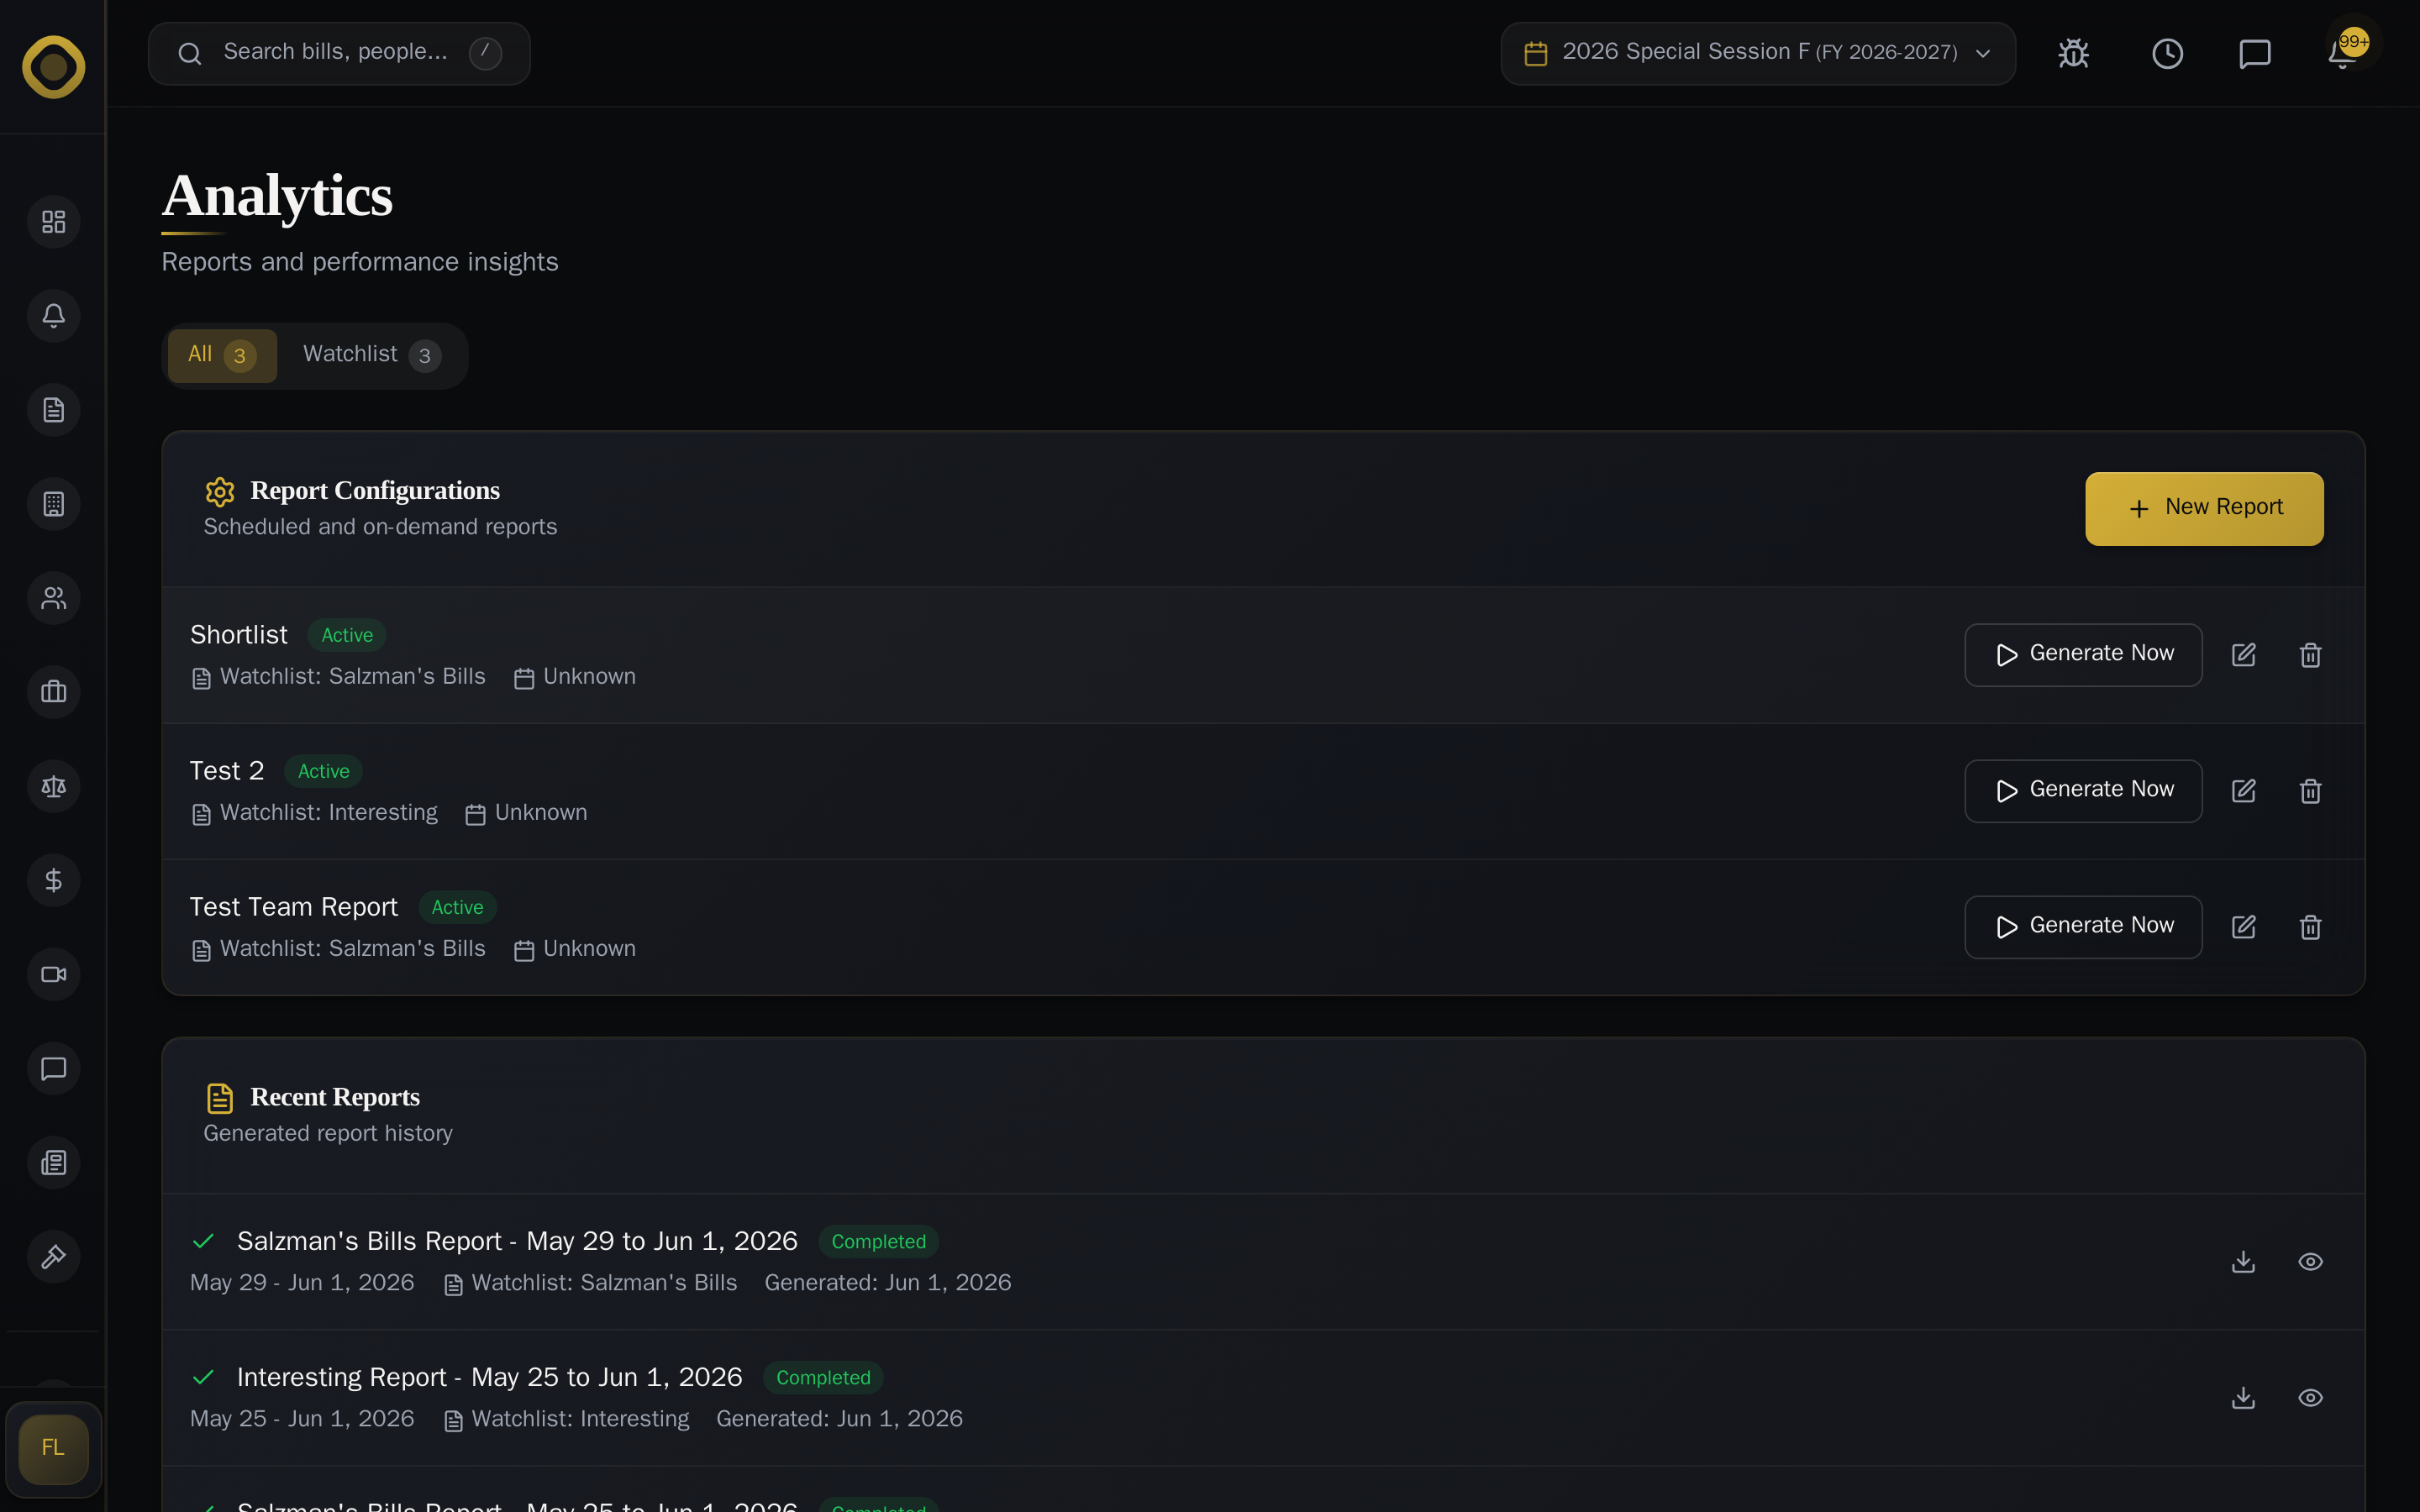Edit the Shortlist report configuration
Image resolution: width=2420 pixels, height=1512 pixels.
[2244, 655]
